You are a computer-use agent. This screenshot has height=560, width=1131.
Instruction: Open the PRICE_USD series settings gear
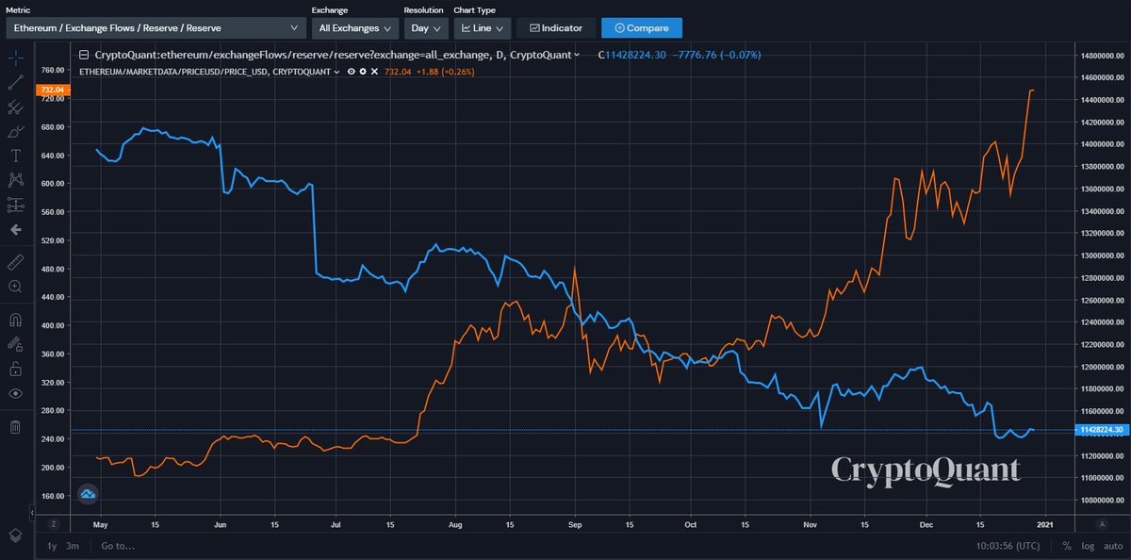coord(362,71)
